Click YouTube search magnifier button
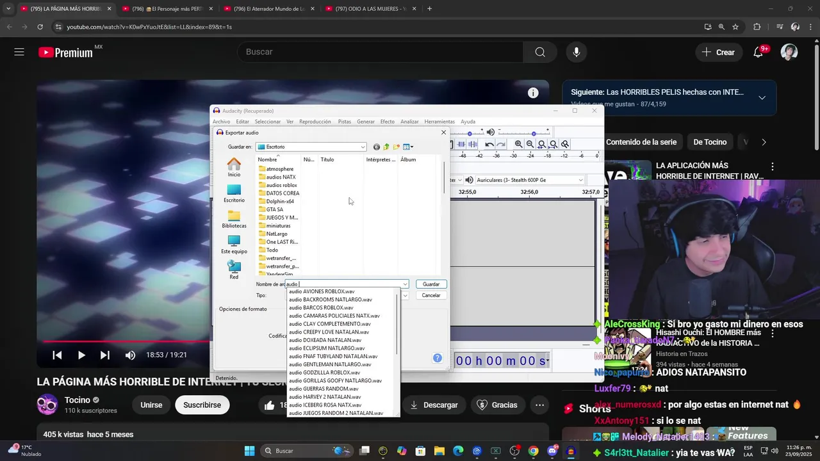 (x=540, y=52)
